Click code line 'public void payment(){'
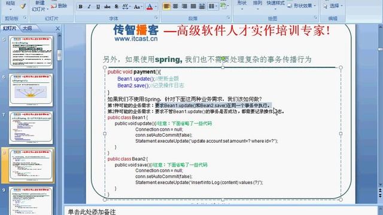 click(x=134, y=72)
